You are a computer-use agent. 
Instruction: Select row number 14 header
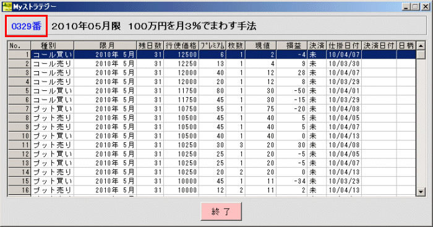pyautogui.click(x=19, y=172)
